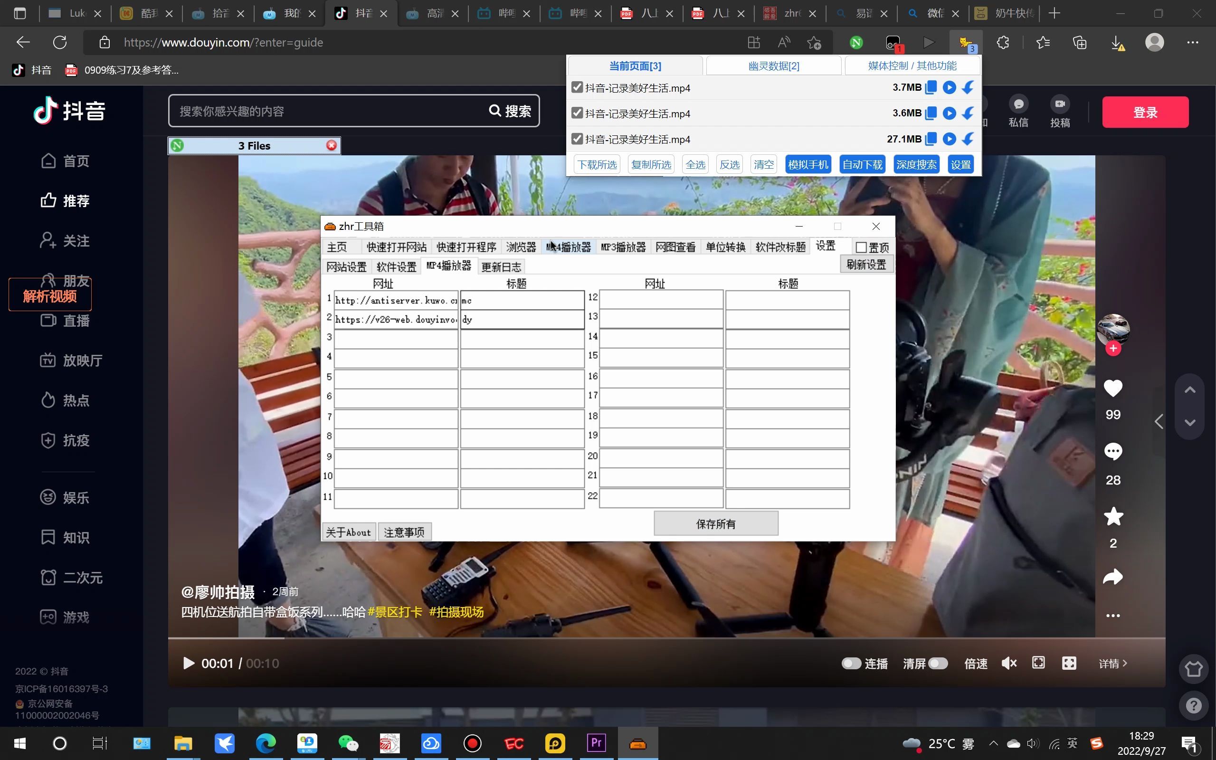Image resolution: width=1216 pixels, height=760 pixels.
Task: Open the comments bubble icon
Action: click(1113, 451)
